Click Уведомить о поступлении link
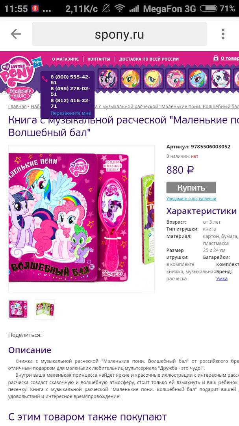 coord(191,198)
